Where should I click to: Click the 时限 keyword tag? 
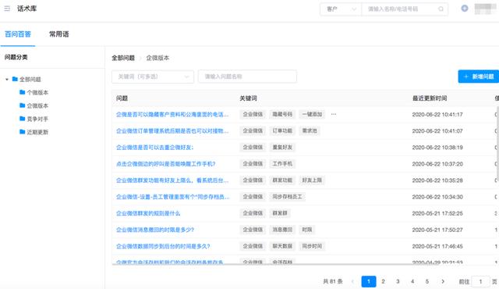tap(306, 230)
